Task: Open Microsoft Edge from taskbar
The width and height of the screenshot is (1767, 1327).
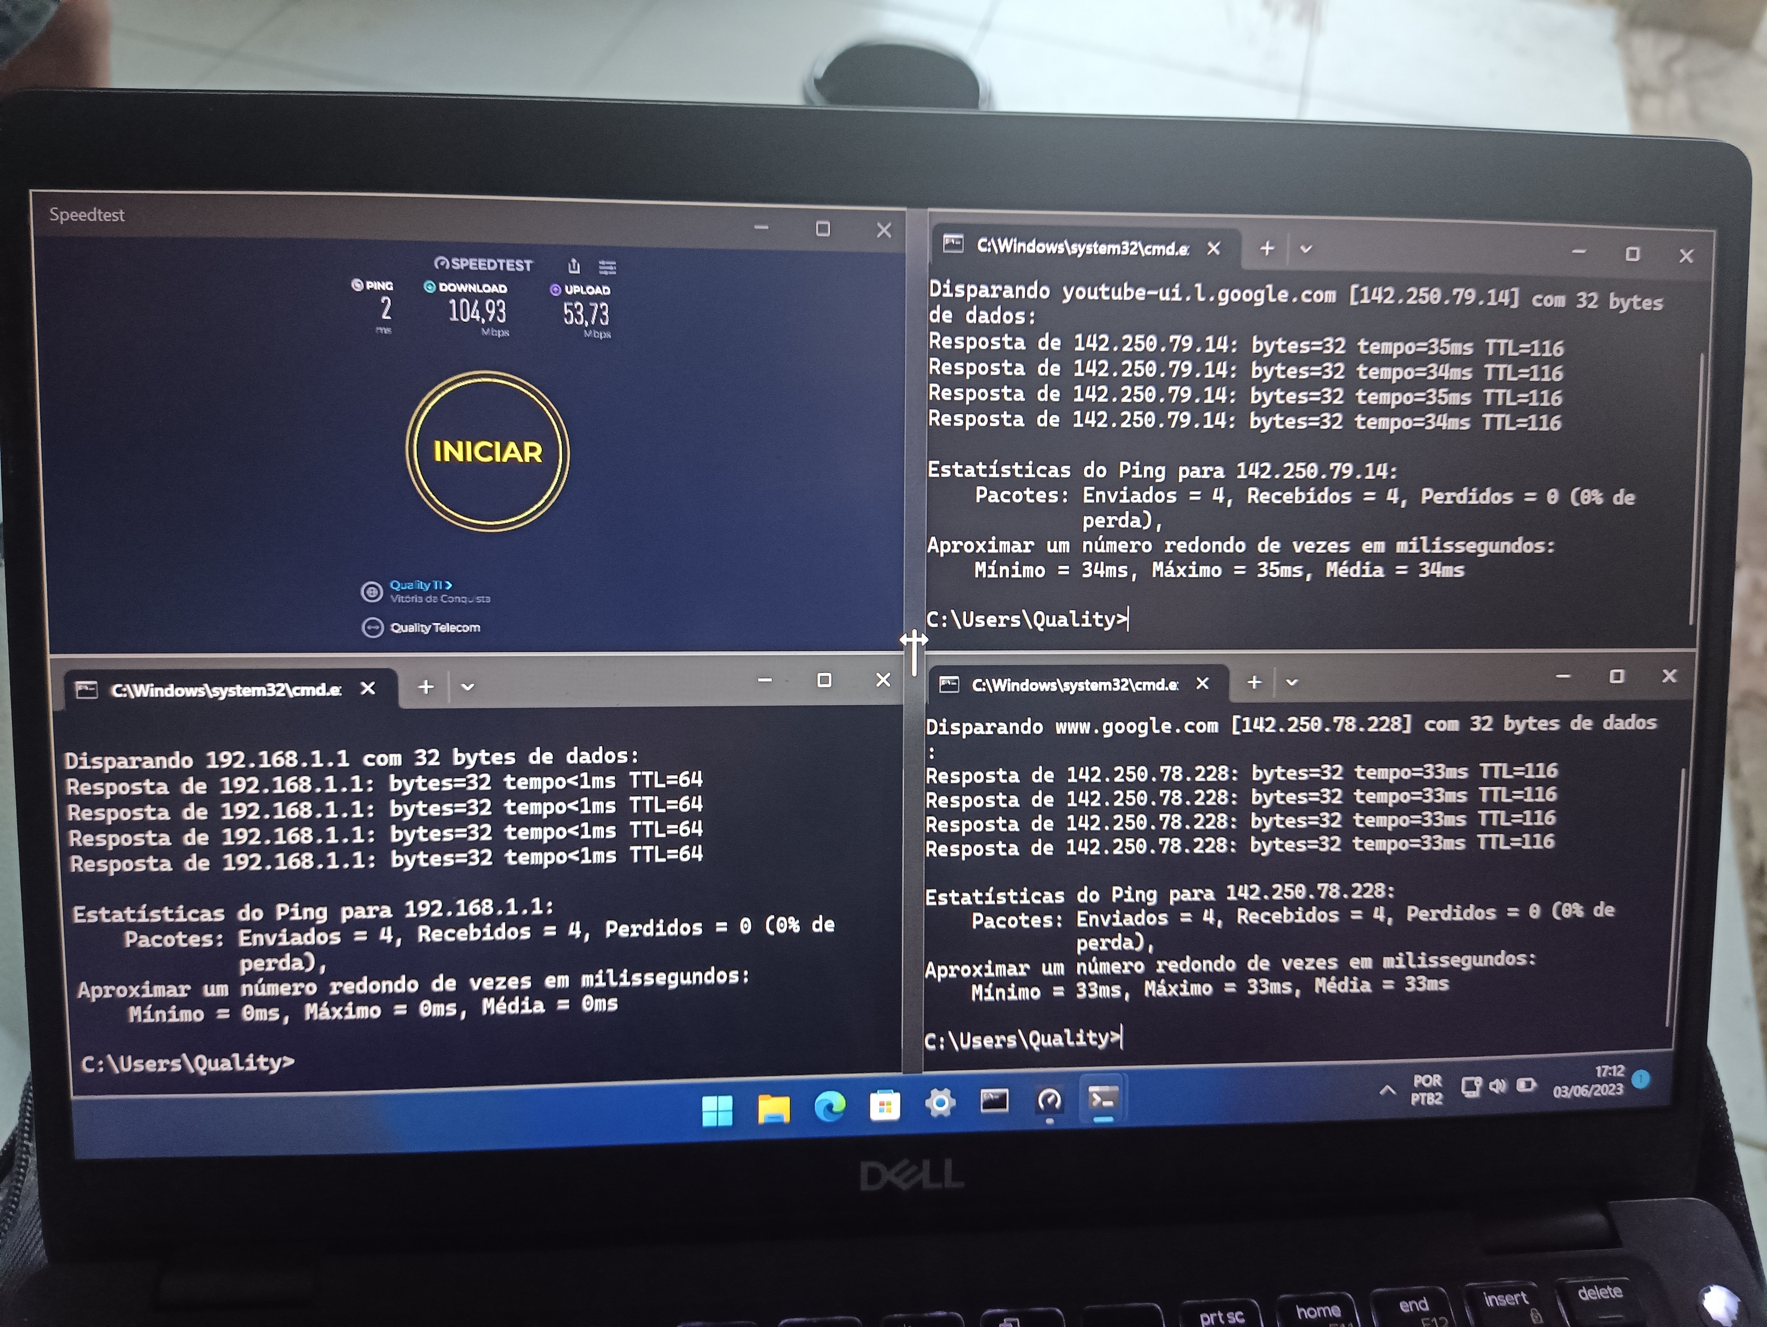Action: click(829, 1107)
